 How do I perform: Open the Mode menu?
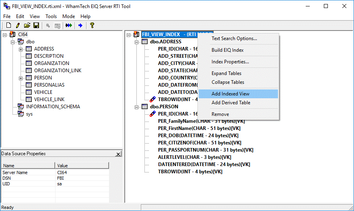(68, 16)
